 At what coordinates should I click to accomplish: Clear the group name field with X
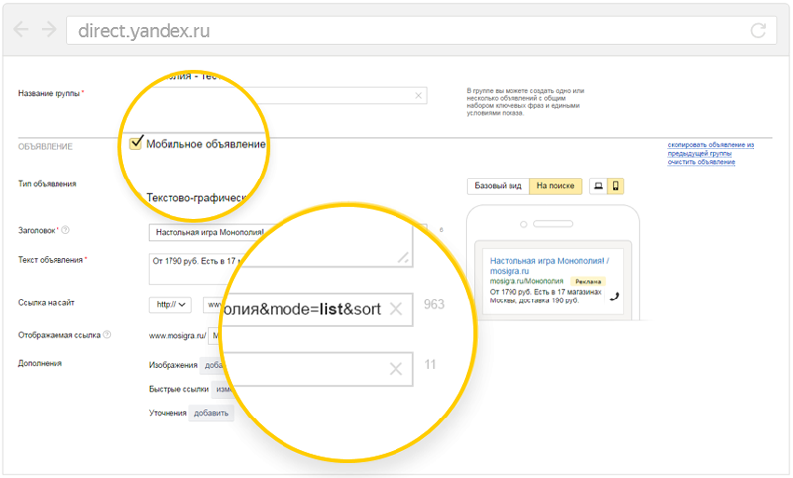click(x=418, y=95)
